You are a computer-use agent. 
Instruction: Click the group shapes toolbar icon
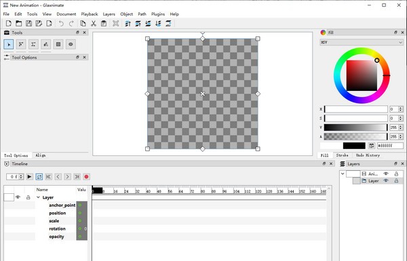116,24
